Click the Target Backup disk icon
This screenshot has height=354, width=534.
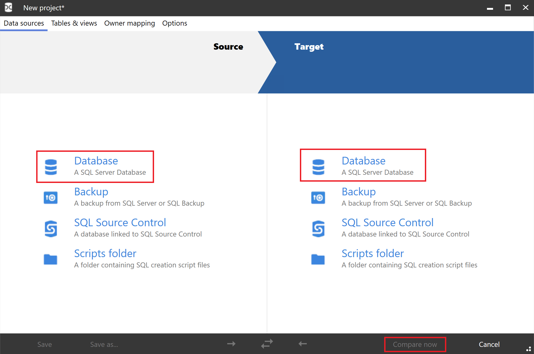318,197
